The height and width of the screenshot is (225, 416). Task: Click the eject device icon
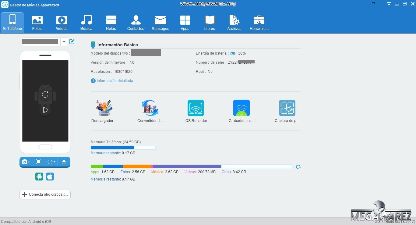(64, 162)
